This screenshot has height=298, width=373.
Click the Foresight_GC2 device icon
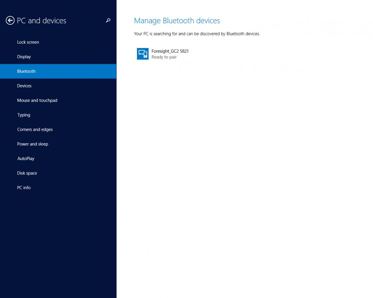pos(143,54)
